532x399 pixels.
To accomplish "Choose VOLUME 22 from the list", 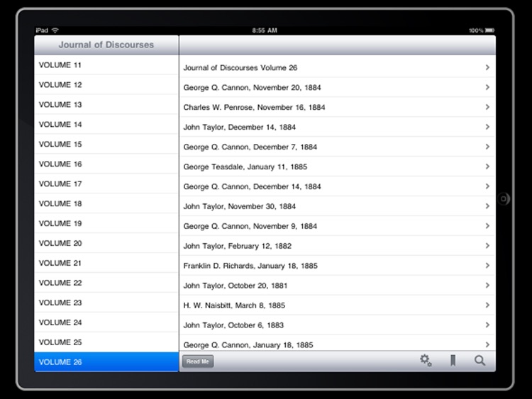I will coord(106,283).
